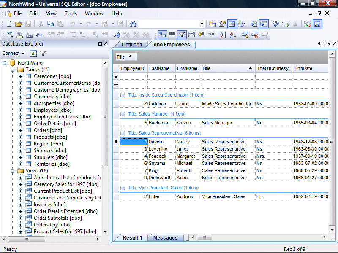Open the Window menu
The image size is (338, 253).
point(94,13)
